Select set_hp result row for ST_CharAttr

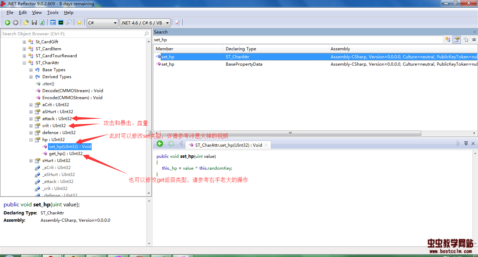coord(315,57)
